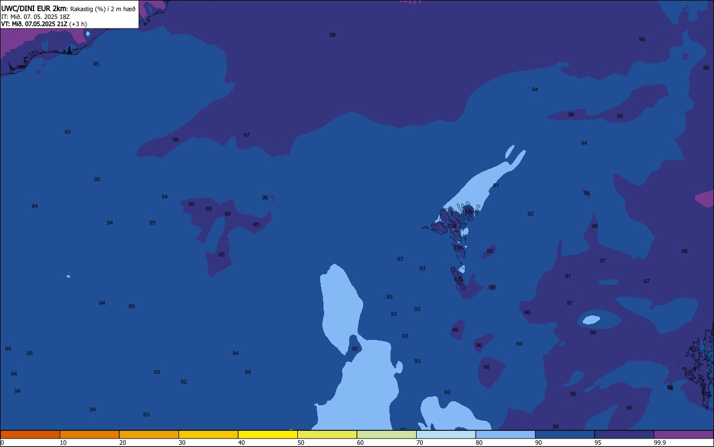Click the purple legend swatch above 99.9
This screenshot has height=447, width=714.
coord(683,434)
